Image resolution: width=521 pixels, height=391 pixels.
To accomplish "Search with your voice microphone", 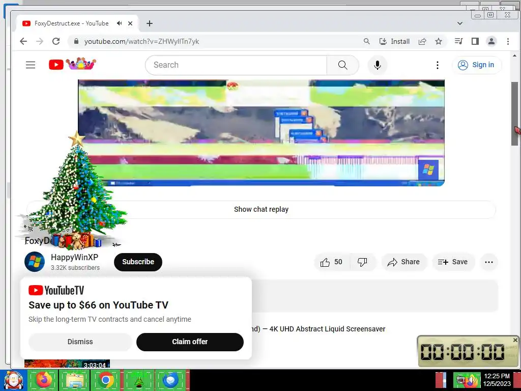I will click(377, 65).
